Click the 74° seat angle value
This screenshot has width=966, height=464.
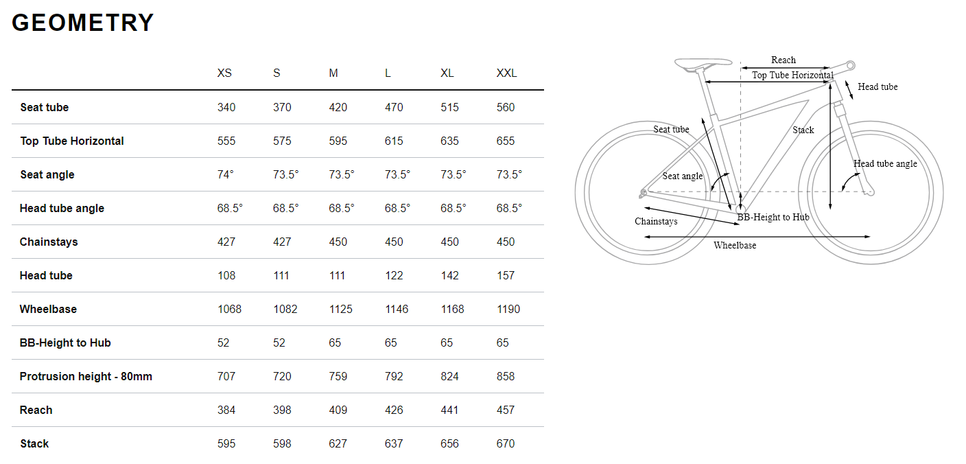pyautogui.click(x=226, y=174)
